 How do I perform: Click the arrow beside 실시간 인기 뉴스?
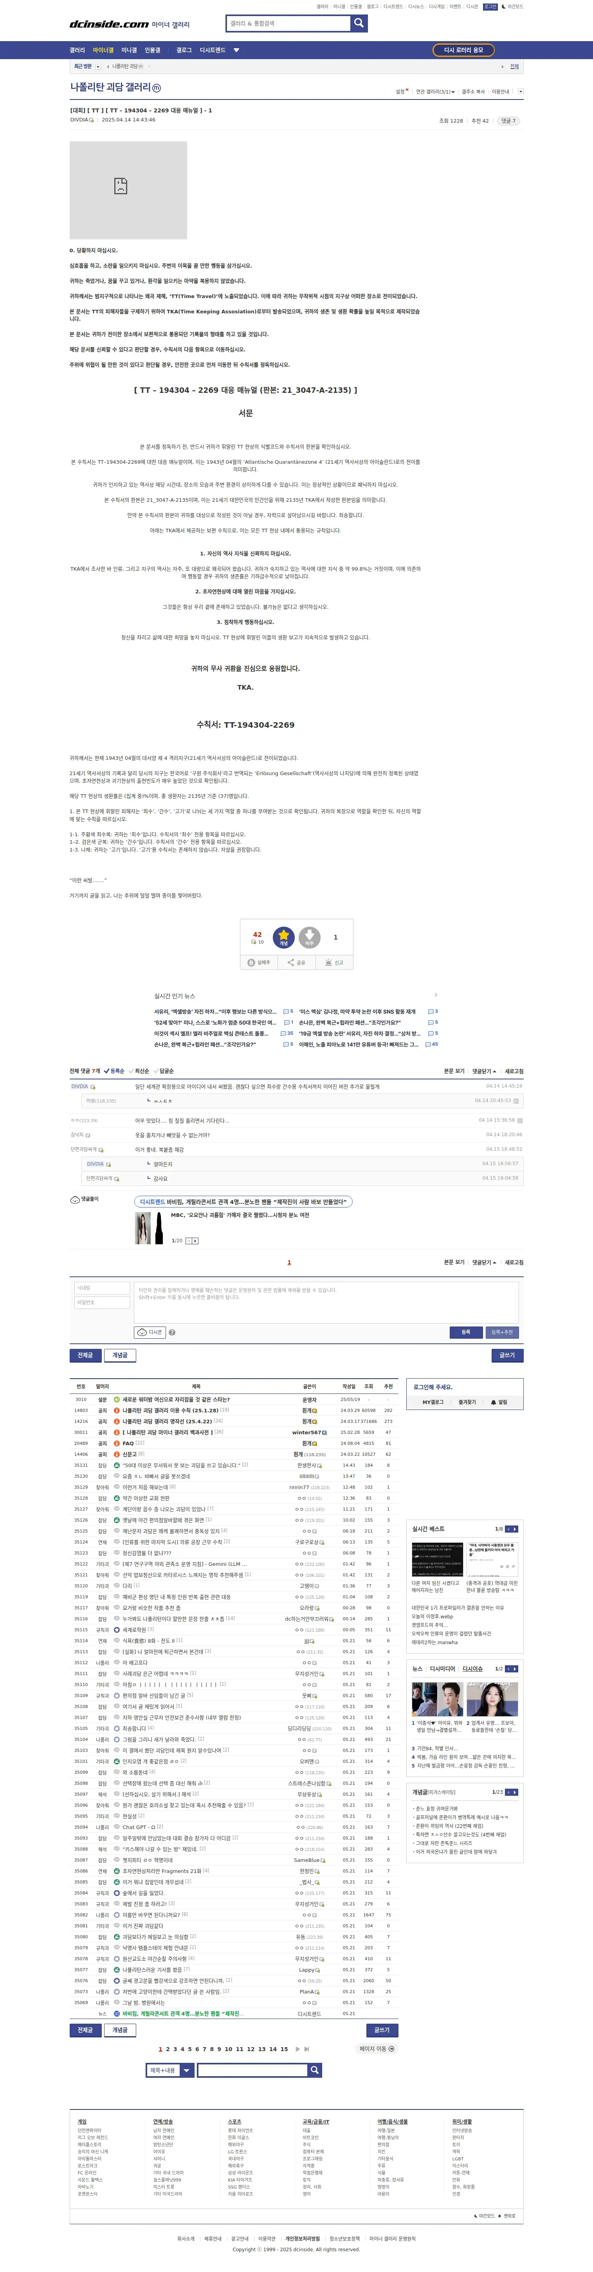(435, 996)
